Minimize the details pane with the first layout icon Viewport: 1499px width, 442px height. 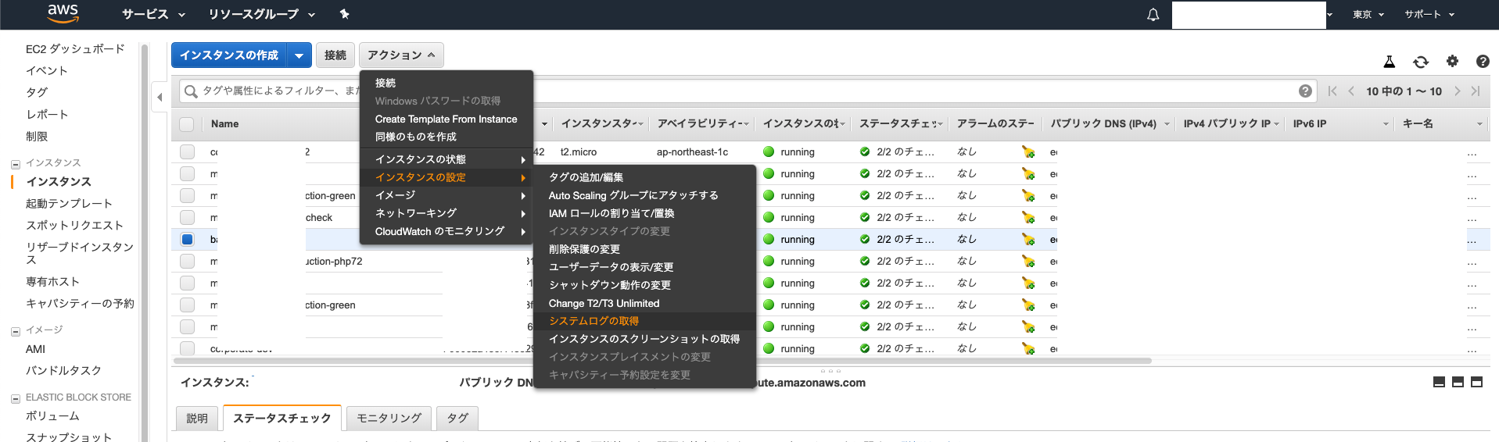tap(1439, 382)
